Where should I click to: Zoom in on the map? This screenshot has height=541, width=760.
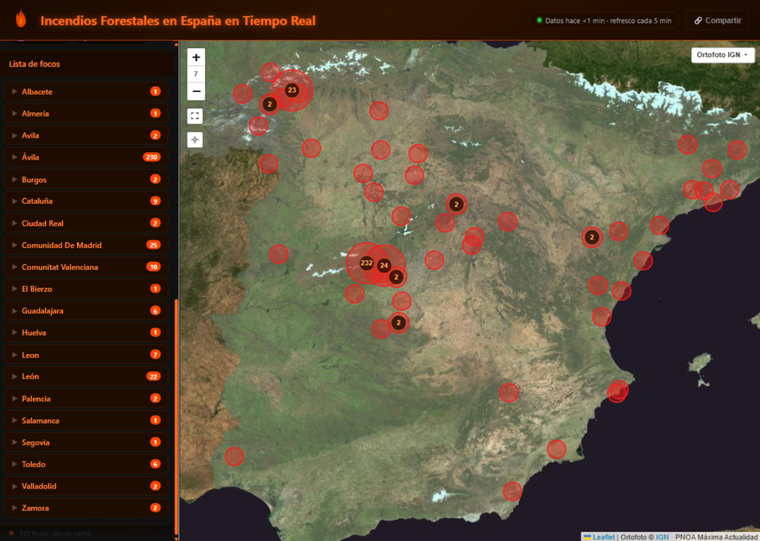point(196,57)
